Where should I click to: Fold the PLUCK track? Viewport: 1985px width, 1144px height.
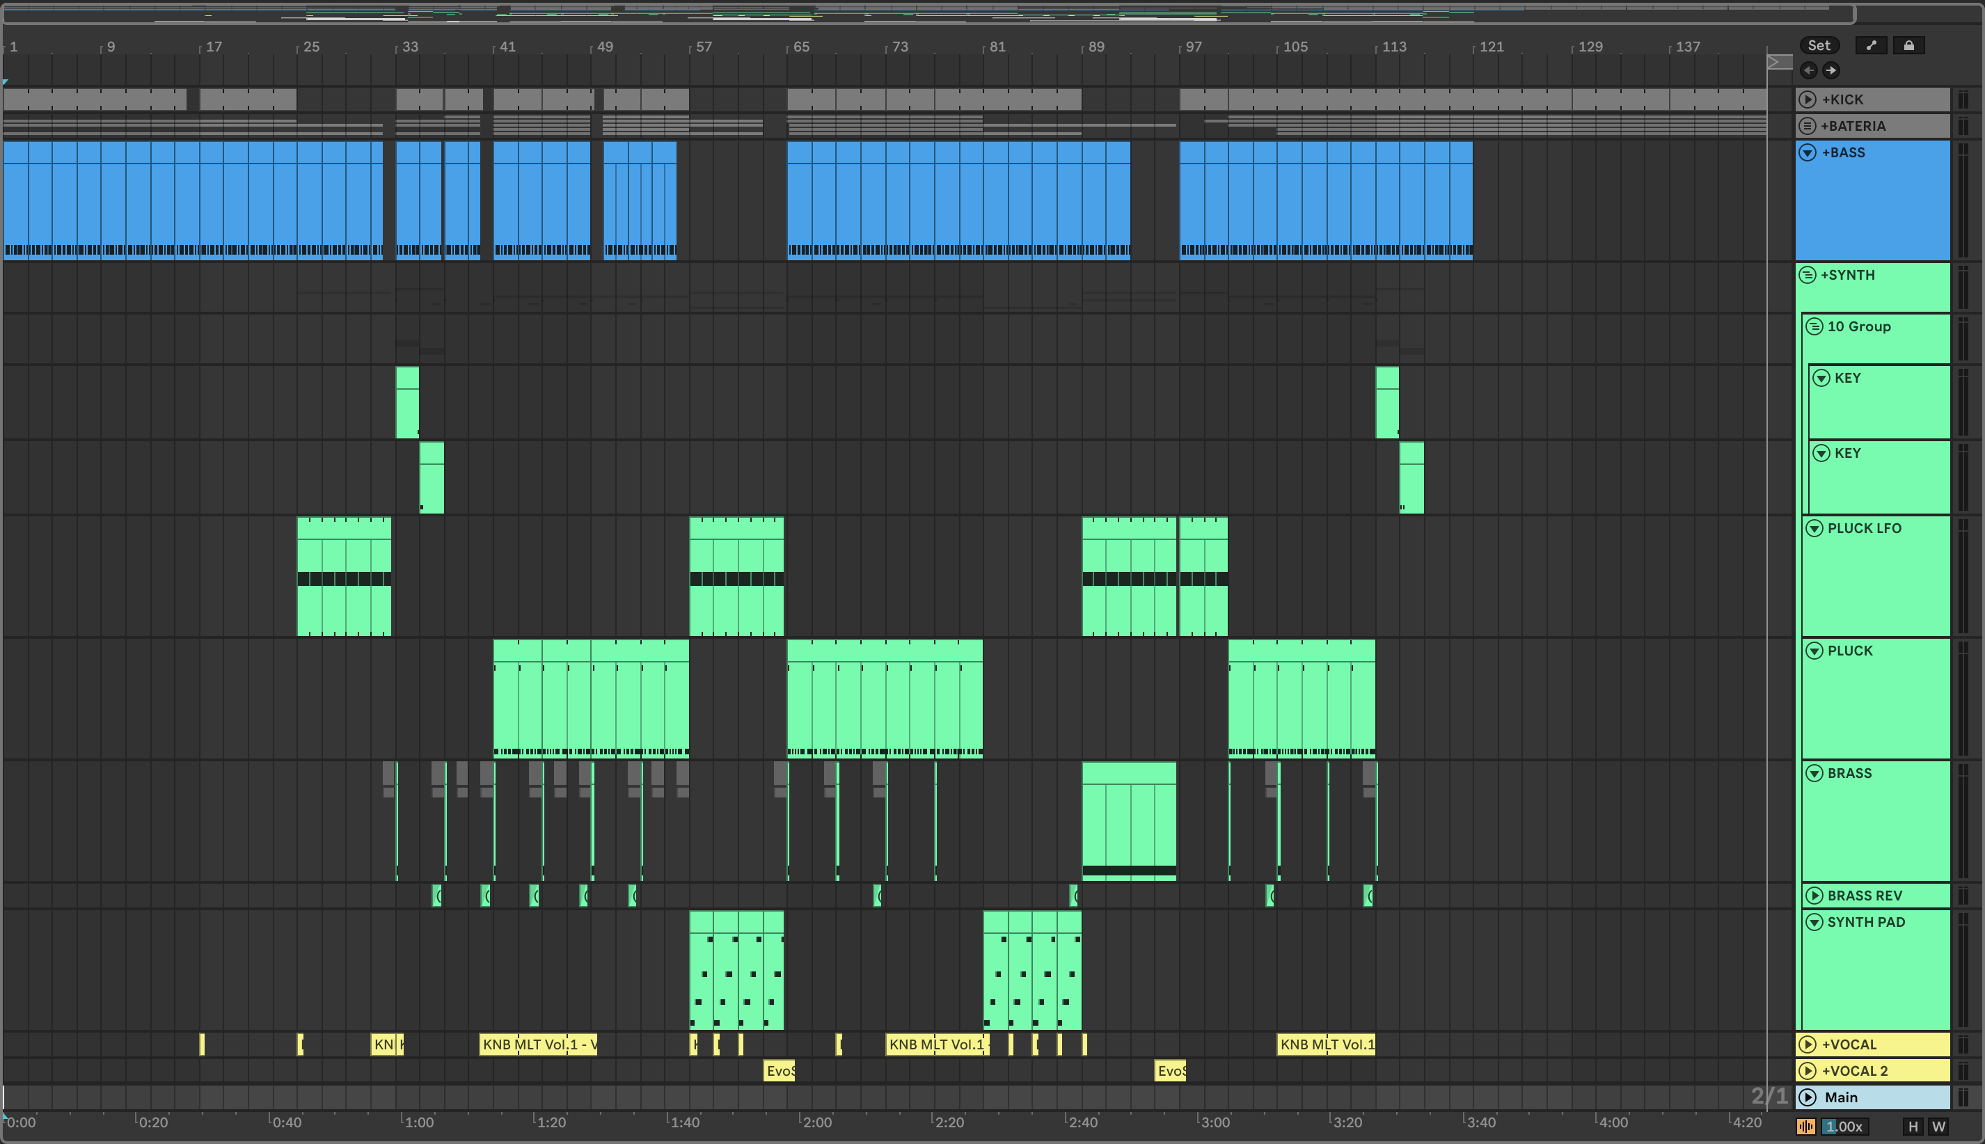coord(1814,651)
